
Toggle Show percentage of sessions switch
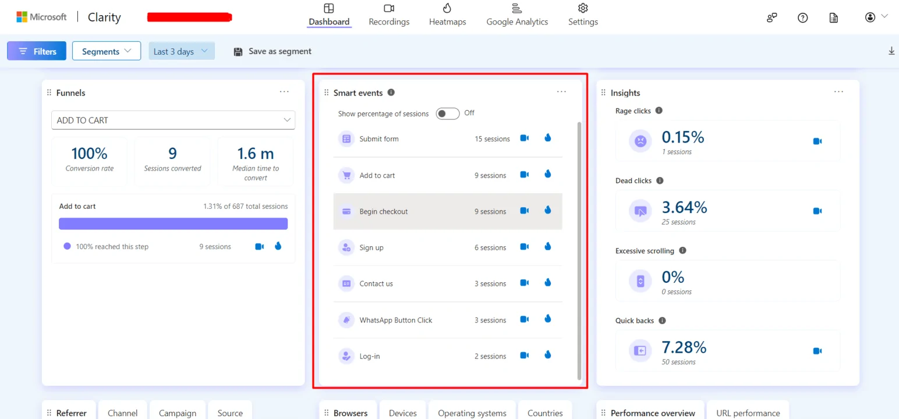click(x=448, y=113)
